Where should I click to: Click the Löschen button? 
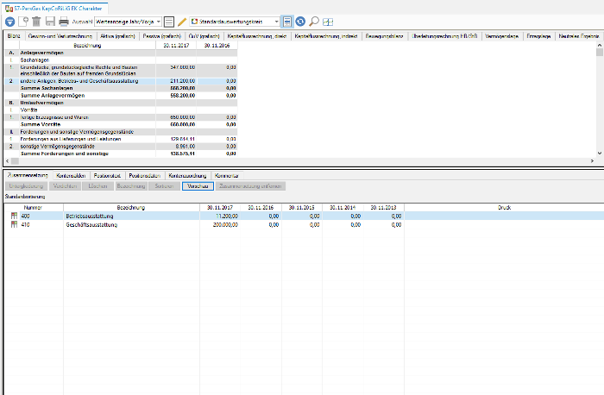pyautogui.click(x=98, y=186)
